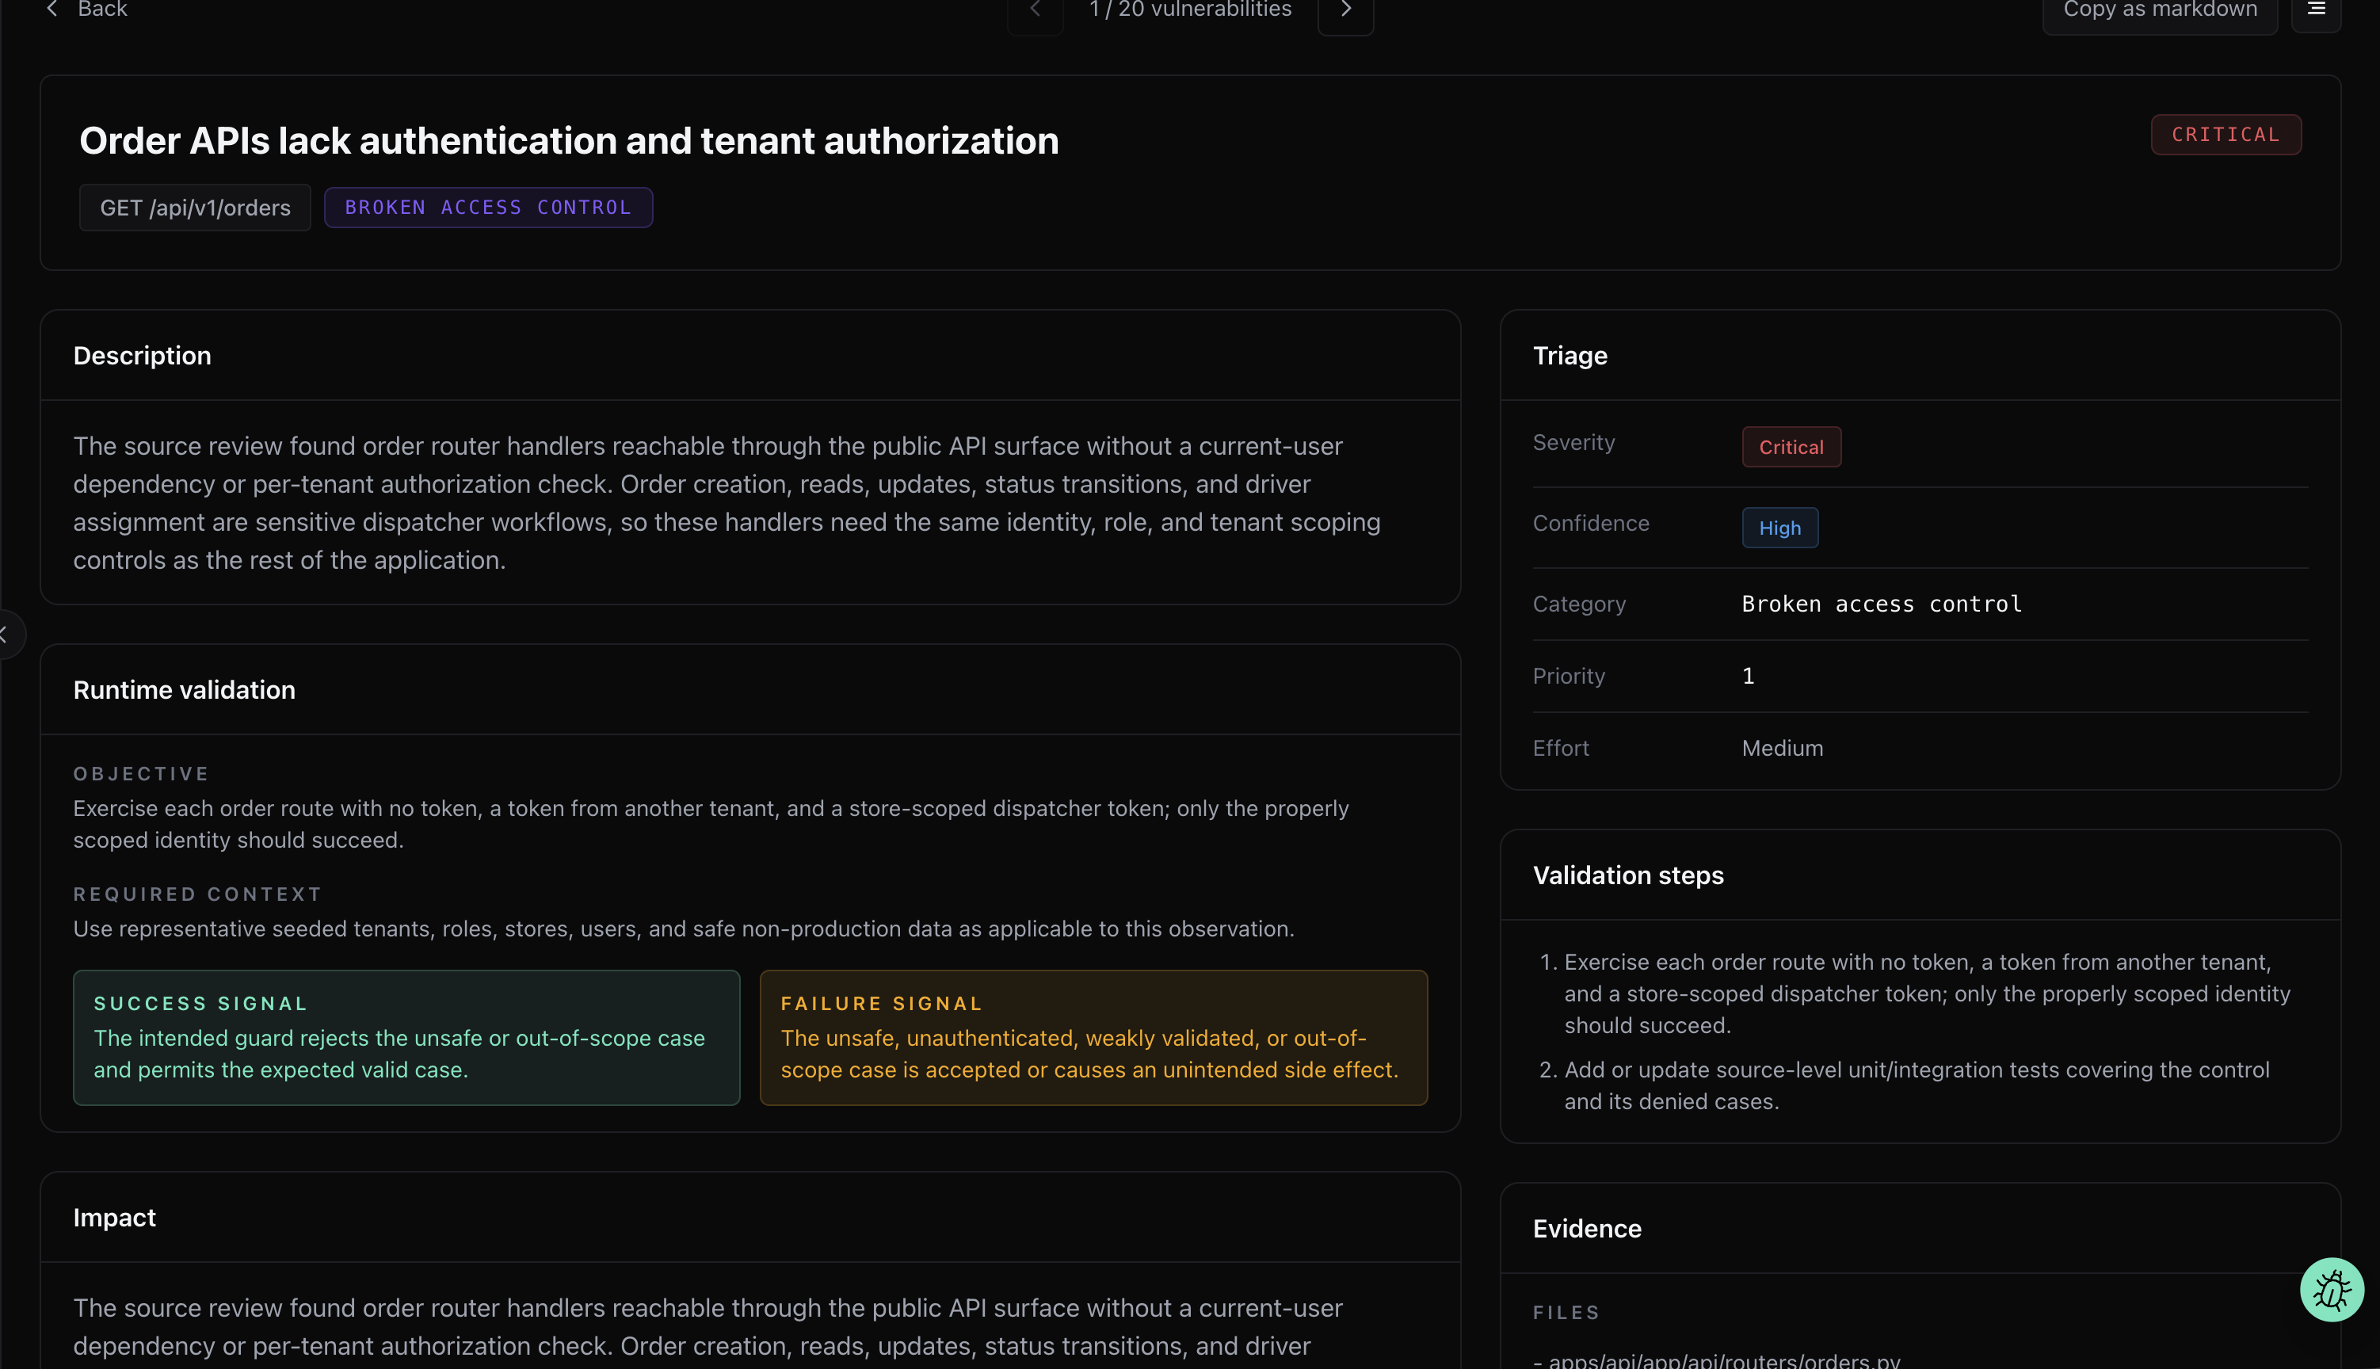This screenshot has width=2380, height=1369.
Task: Open the green bug report widget
Action: point(2331,1289)
